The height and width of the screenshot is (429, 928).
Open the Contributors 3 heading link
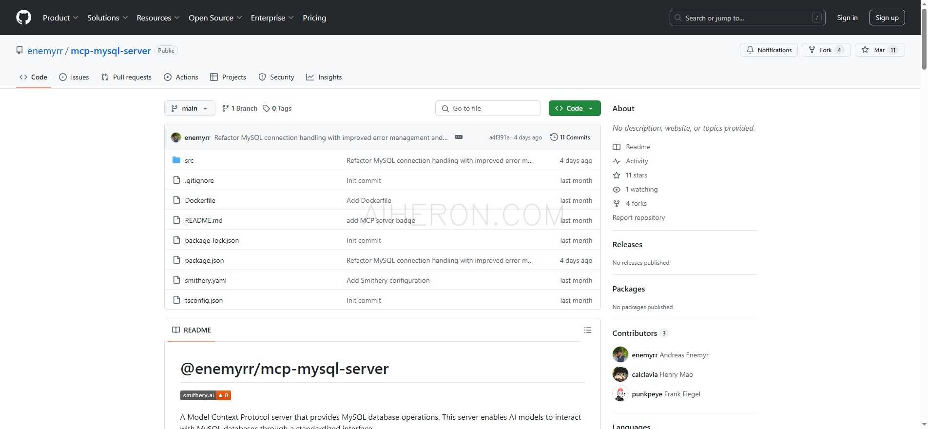coord(640,333)
